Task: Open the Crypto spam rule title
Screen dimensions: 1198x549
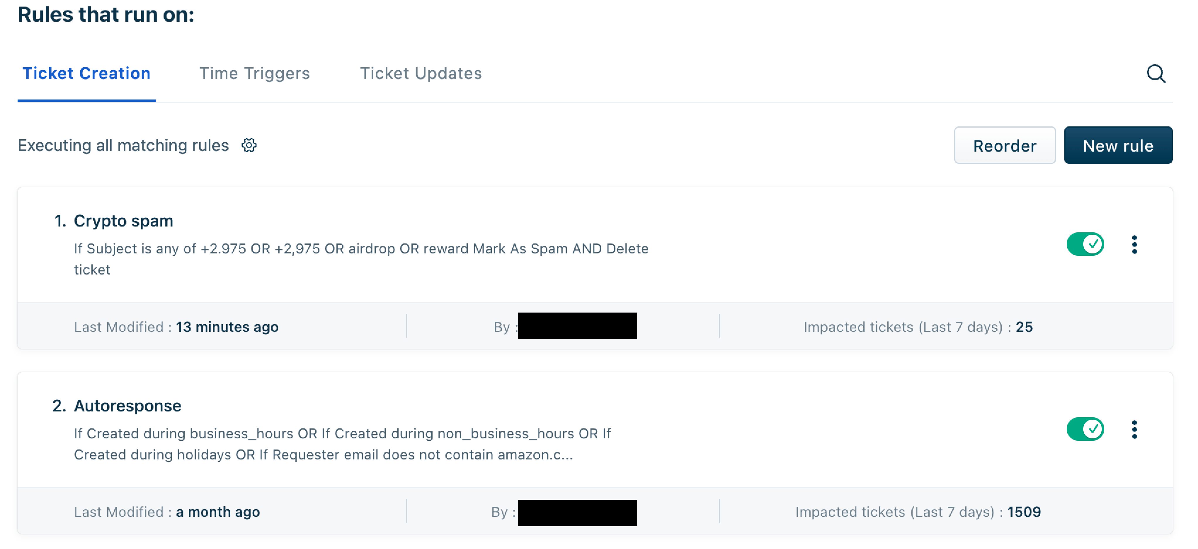Action: [x=123, y=221]
